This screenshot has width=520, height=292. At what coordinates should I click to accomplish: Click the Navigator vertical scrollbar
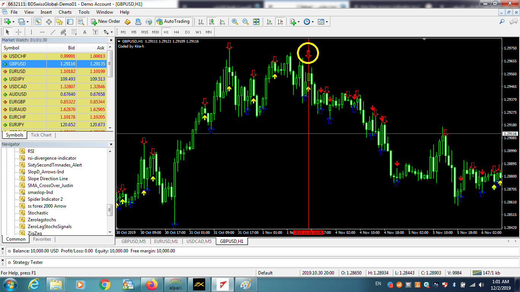click(110, 192)
